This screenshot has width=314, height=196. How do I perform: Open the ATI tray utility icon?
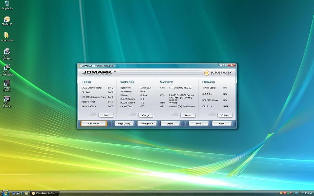tap(284, 193)
